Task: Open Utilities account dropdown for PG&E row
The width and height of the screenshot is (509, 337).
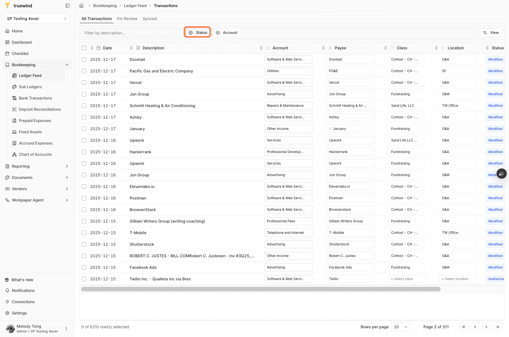Action: coord(288,71)
